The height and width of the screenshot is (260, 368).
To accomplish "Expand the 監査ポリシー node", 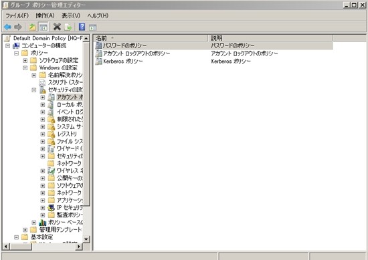I will [x=42, y=215].
